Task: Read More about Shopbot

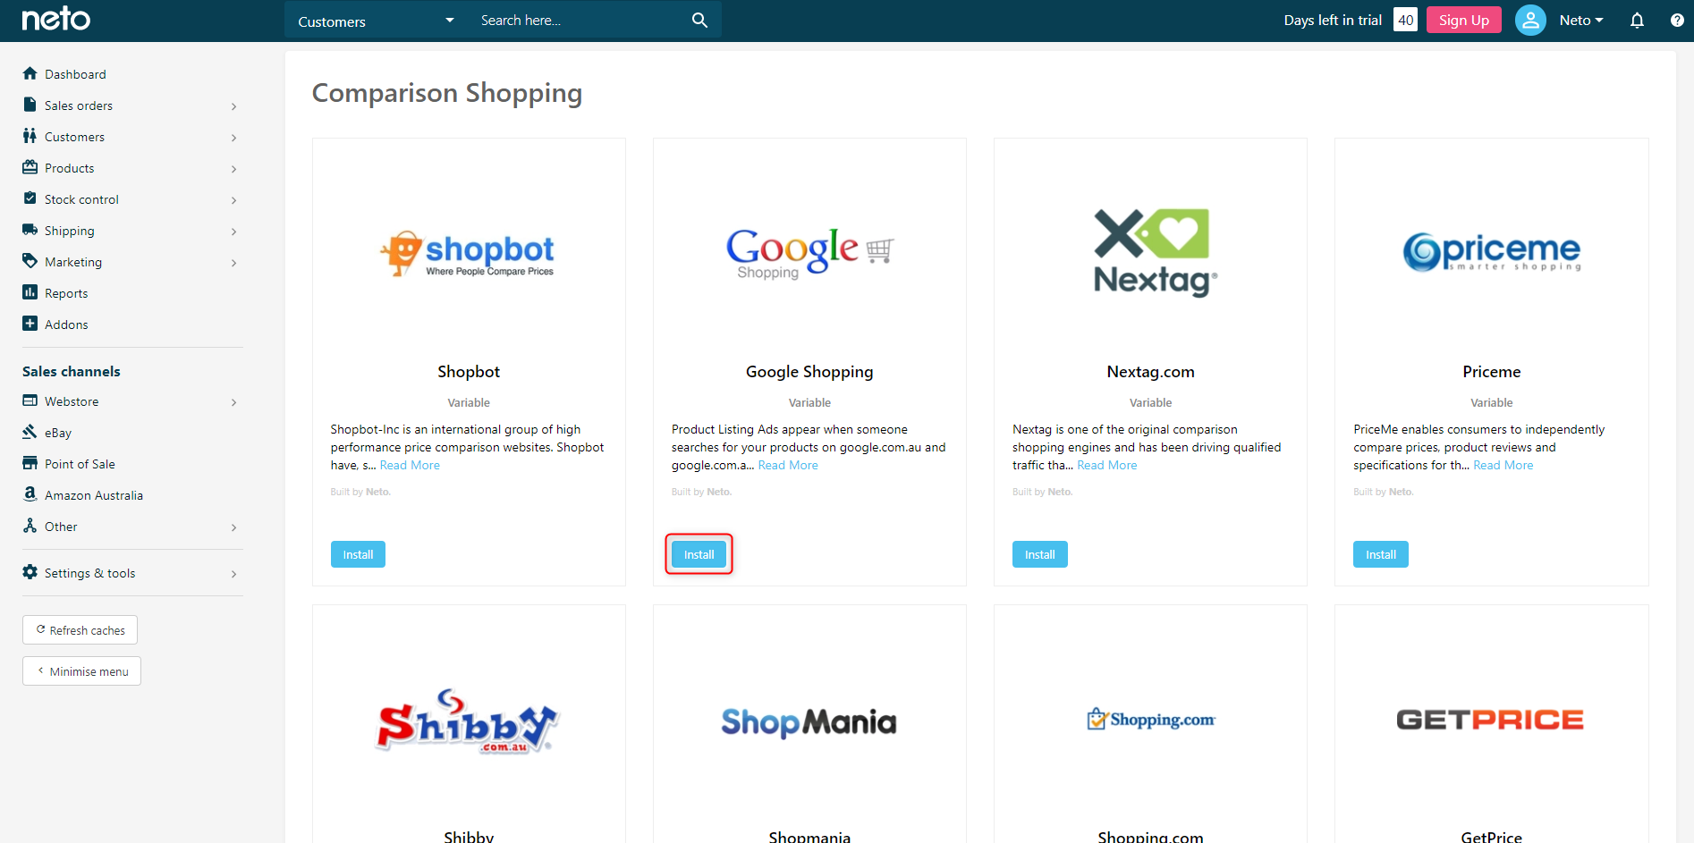Action: tap(410, 465)
